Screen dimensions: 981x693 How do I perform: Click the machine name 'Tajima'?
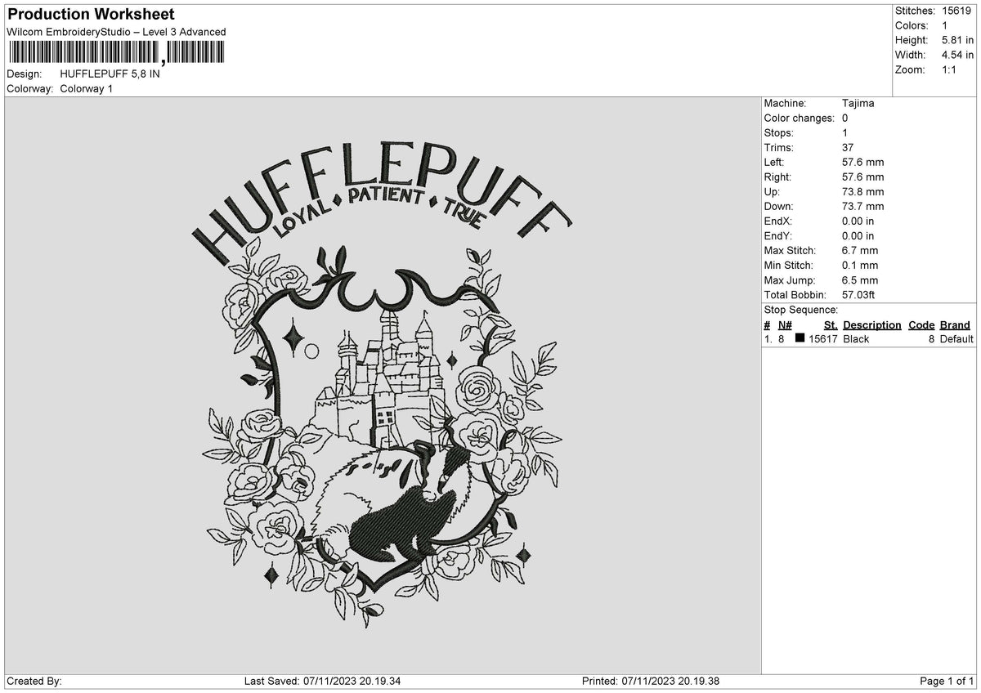[x=858, y=103]
